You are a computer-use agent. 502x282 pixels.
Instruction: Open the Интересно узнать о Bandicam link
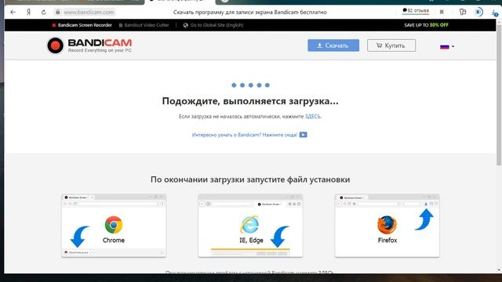(x=245, y=135)
